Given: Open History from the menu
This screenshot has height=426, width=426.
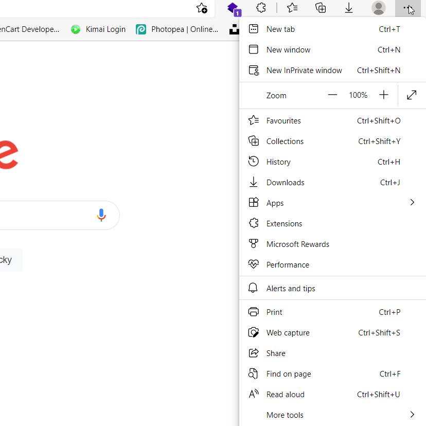Looking at the screenshot, I should point(278,162).
